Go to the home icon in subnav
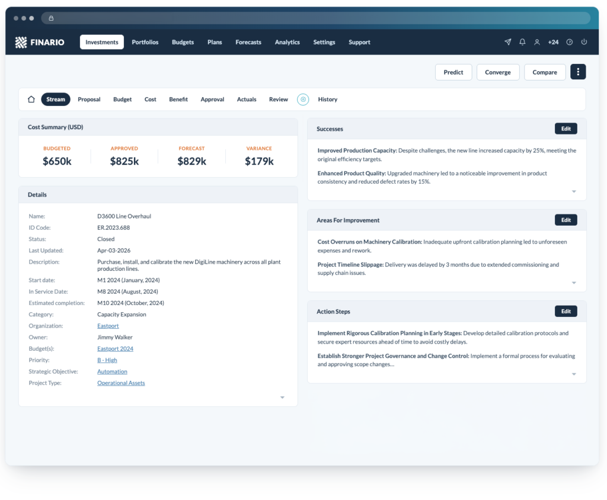This screenshot has width=607, height=500. (31, 99)
